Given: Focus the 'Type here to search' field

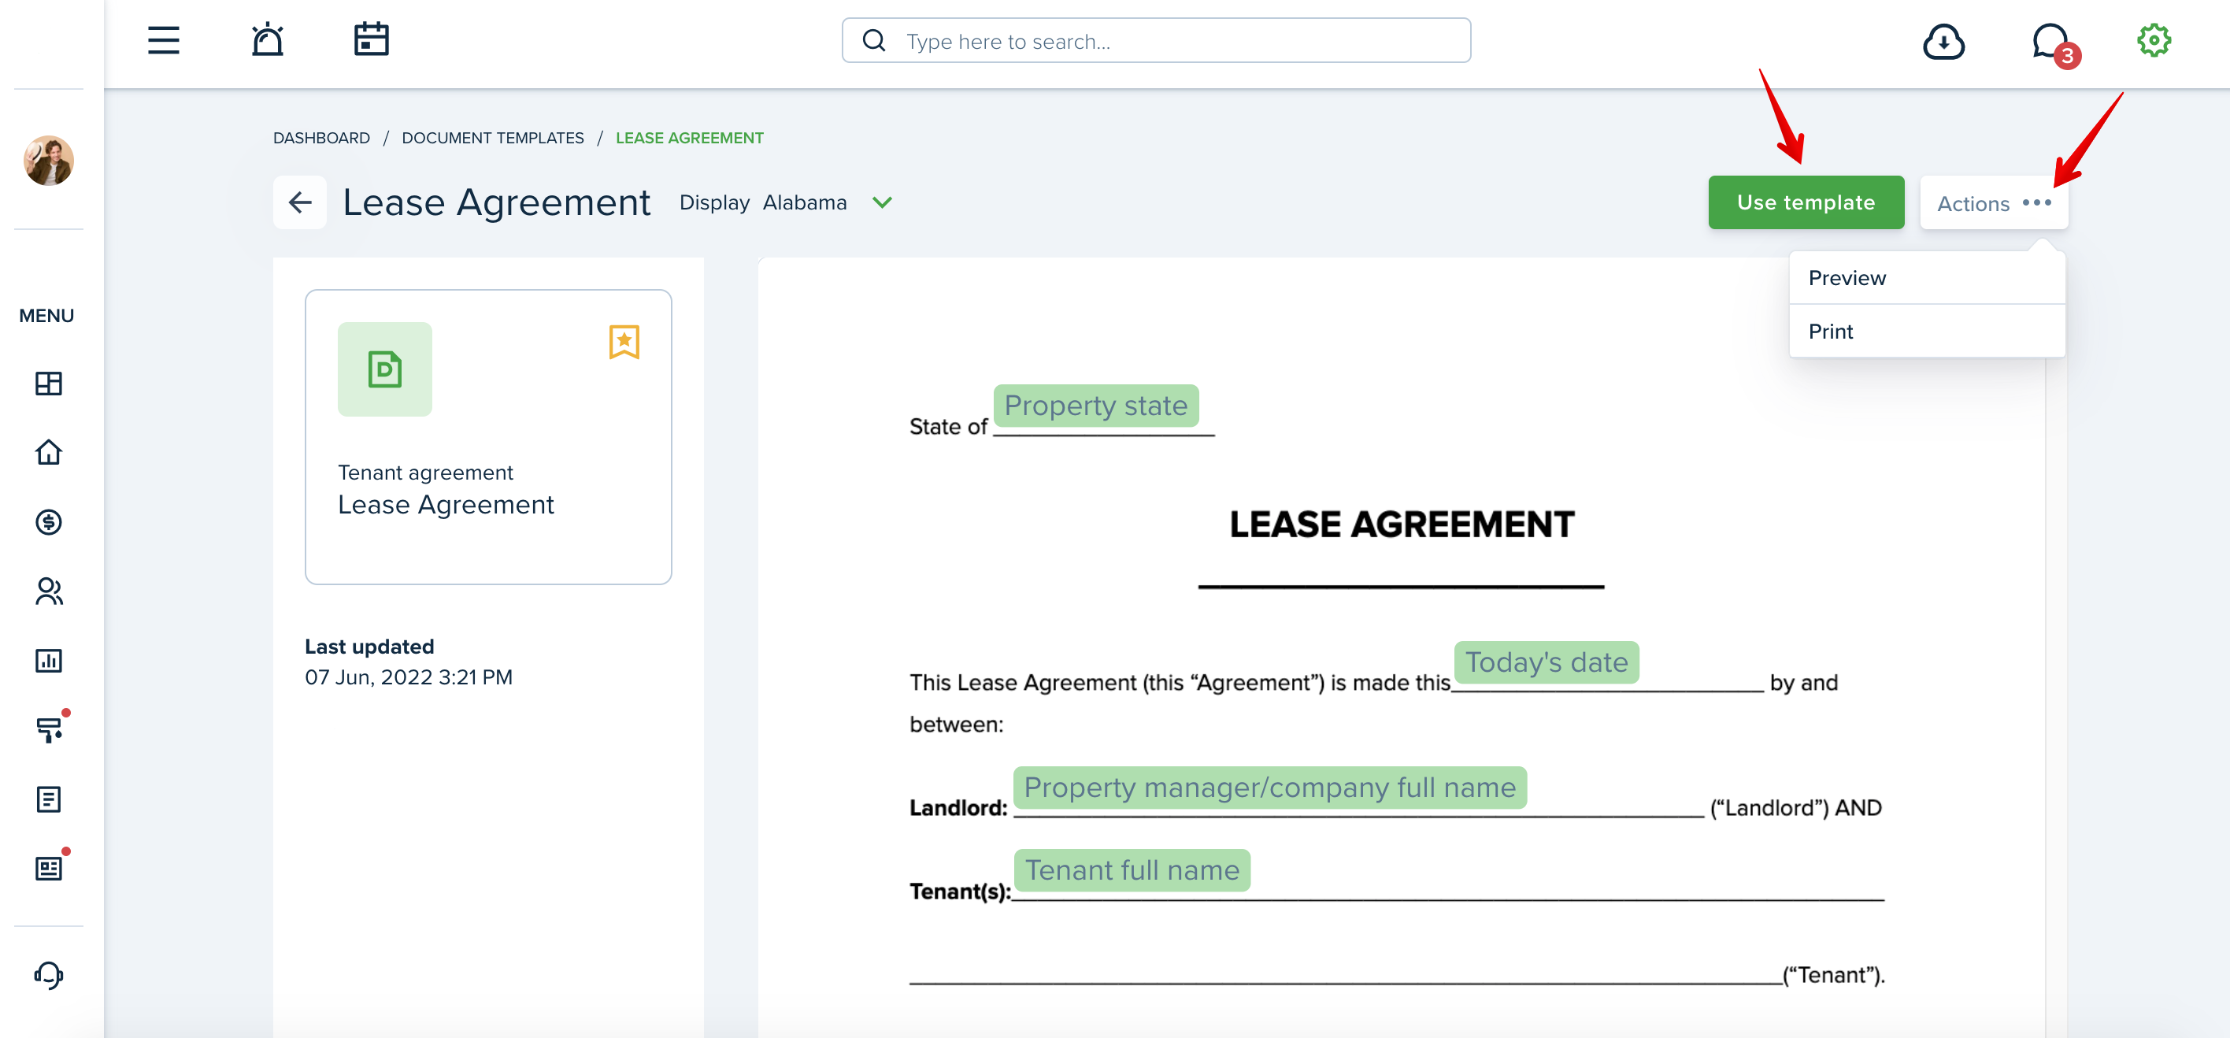Looking at the screenshot, I should (1156, 41).
